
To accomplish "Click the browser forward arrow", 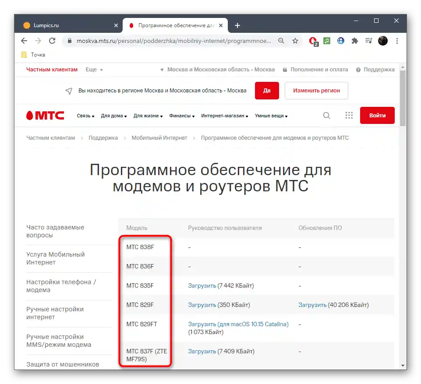I will (38, 41).
